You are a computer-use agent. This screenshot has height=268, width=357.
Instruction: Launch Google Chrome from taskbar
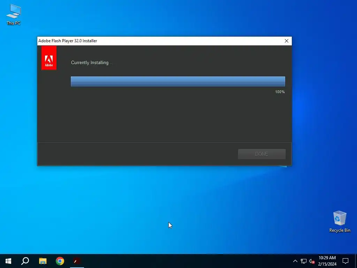click(60, 261)
